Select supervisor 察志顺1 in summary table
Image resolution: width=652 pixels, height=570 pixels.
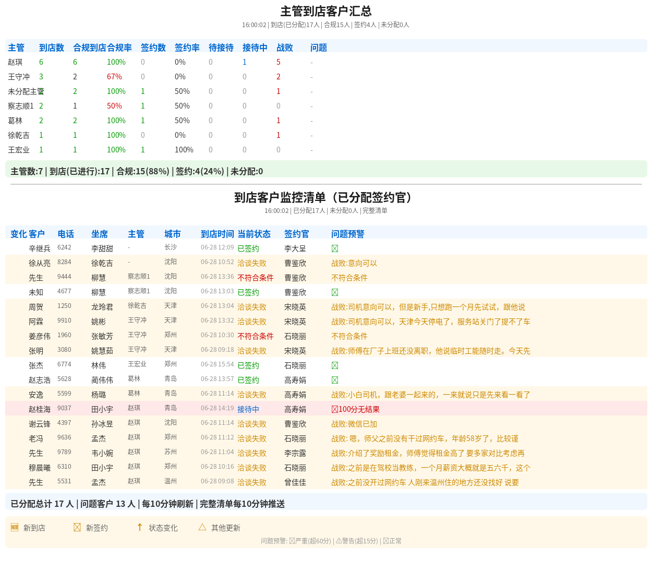pyautogui.click(x=21, y=106)
